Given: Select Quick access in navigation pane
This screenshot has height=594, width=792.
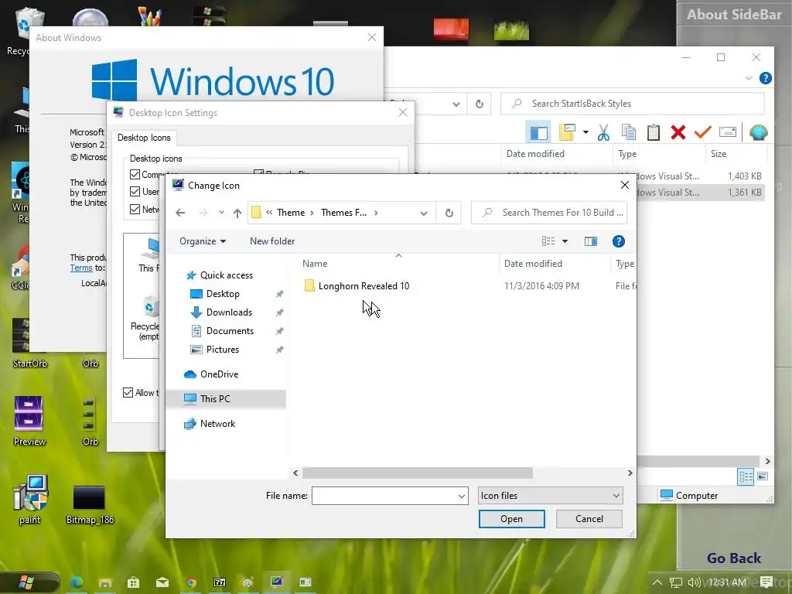Looking at the screenshot, I should [x=227, y=275].
